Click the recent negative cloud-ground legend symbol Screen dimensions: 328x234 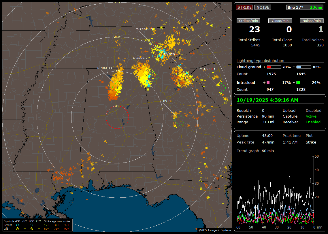[x=18, y=225]
